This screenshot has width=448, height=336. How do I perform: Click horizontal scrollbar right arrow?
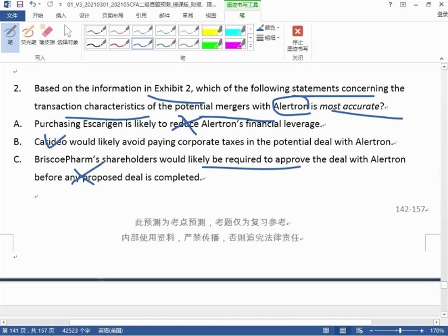coord(436,322)
